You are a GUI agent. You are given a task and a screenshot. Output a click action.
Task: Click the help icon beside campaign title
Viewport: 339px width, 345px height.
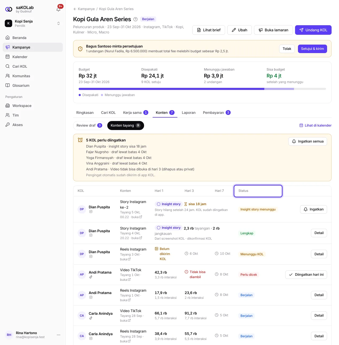tap(135, 19)
